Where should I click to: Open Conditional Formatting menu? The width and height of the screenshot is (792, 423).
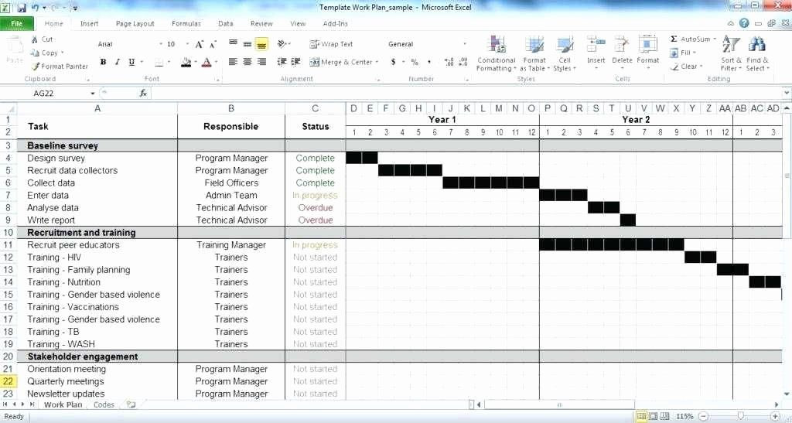point(497,53)
